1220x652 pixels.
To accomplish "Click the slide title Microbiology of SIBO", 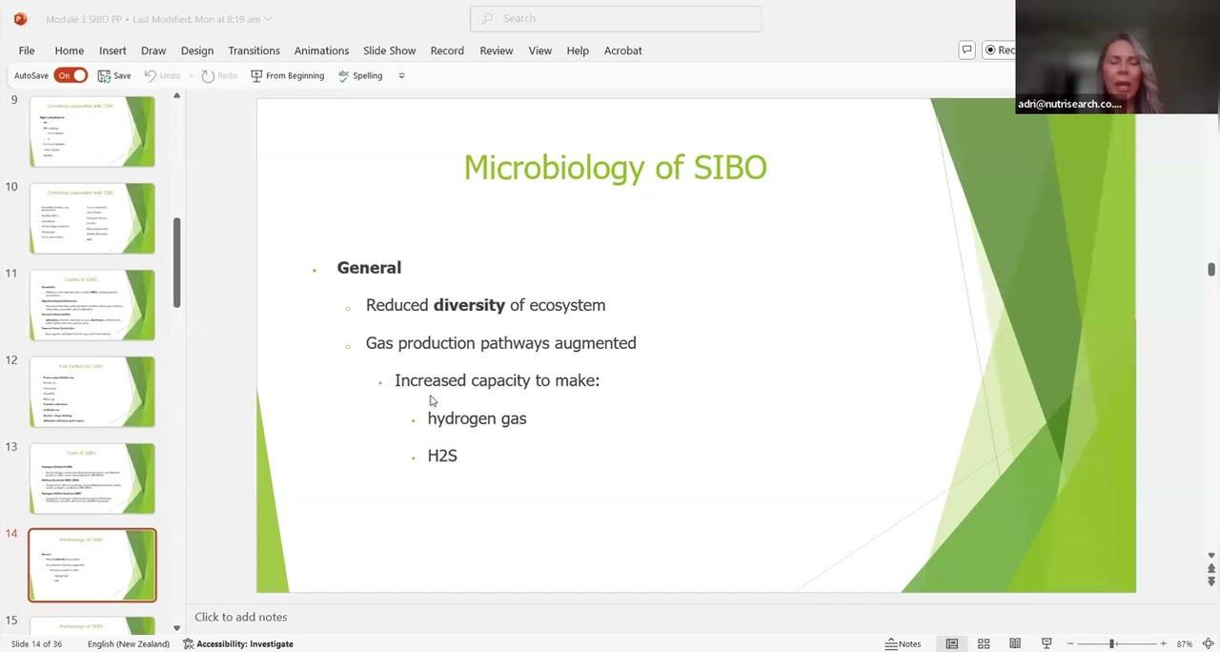I will 615,168.
